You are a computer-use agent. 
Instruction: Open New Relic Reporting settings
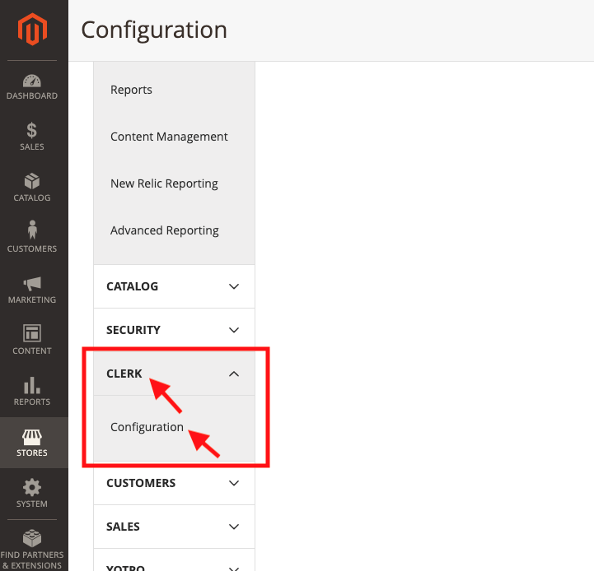(x=164, y=183)
